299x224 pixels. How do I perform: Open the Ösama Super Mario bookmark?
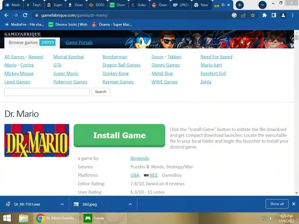[x=112, y=24]
